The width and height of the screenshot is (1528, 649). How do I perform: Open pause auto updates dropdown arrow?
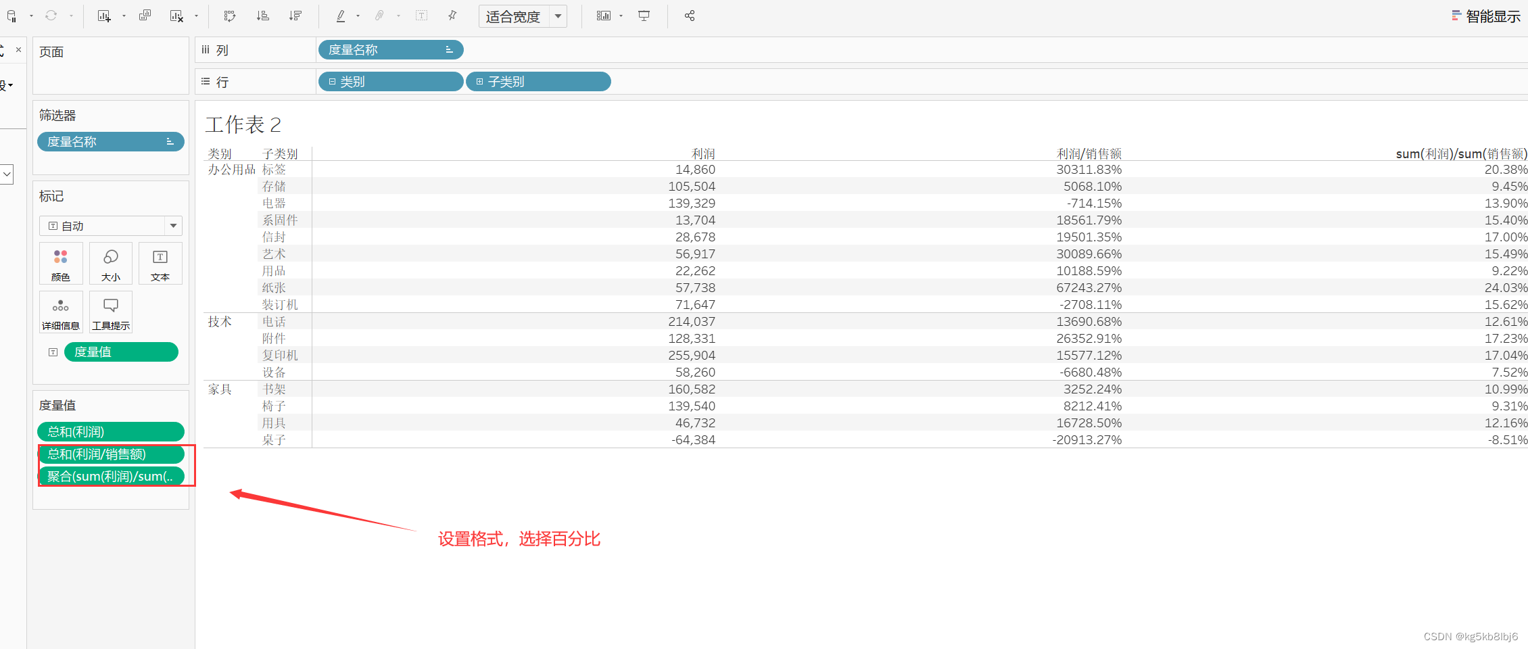click(x=31, y=16)
